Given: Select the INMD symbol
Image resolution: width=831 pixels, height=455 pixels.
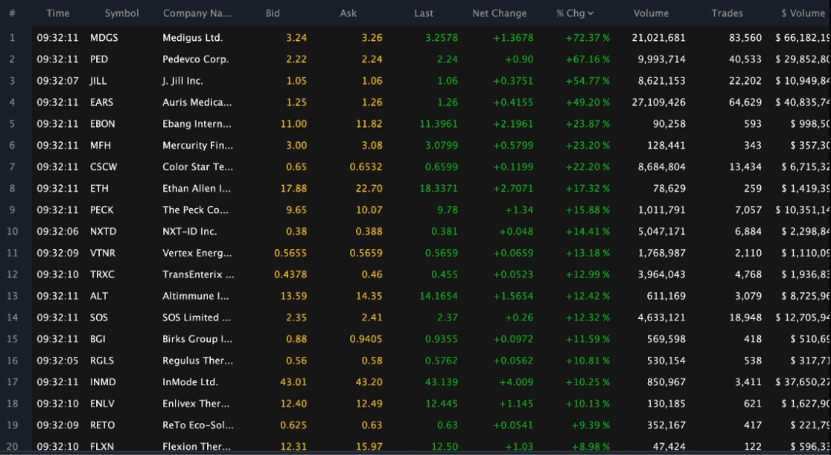Looking at the screenshot, I should tap(103, 382).
